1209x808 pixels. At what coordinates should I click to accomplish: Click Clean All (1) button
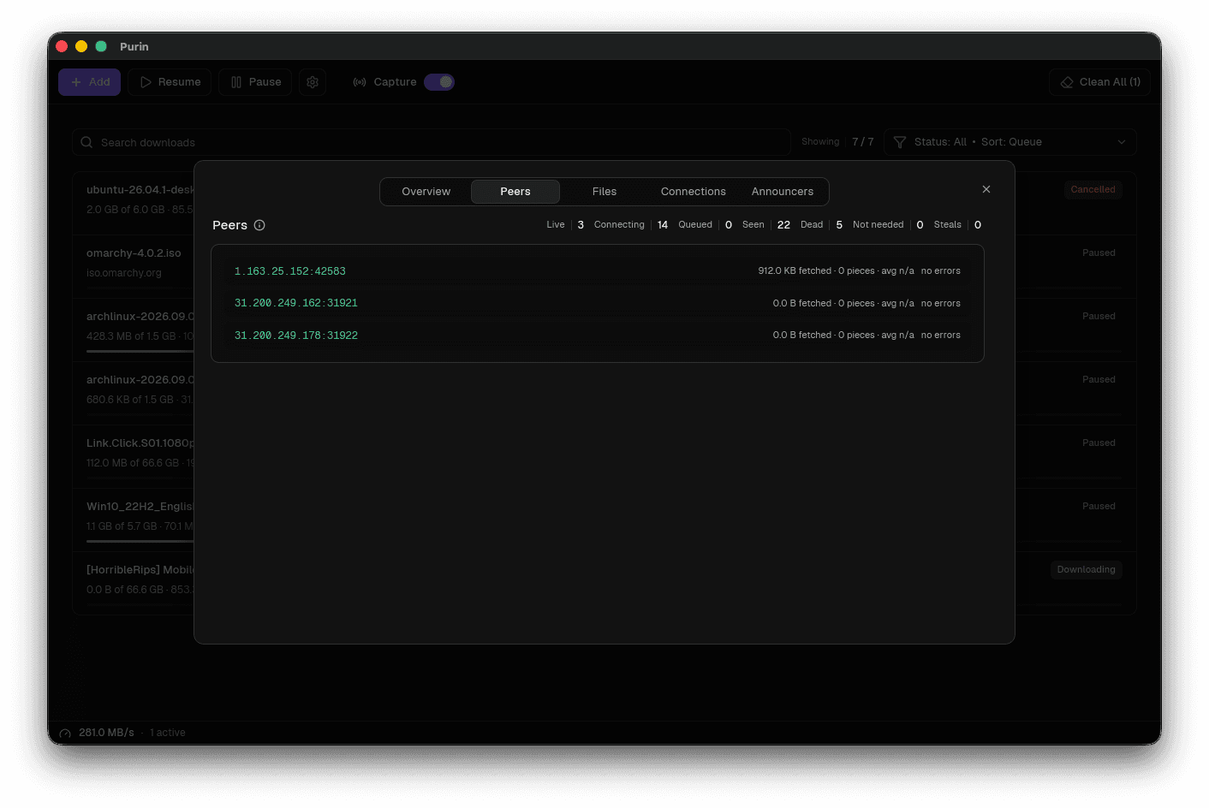point(1099,82)
